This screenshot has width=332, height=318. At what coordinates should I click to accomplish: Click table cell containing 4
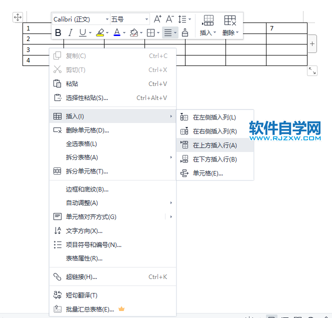36,60
